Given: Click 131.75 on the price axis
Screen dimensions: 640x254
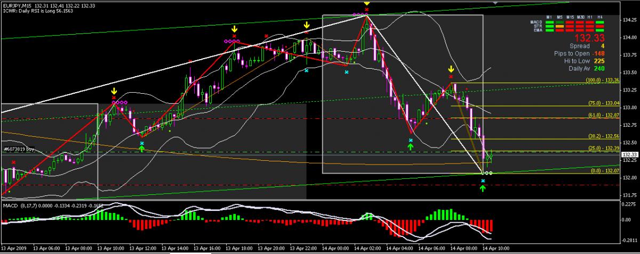Looking at the screenshot, I should (630, 195).
